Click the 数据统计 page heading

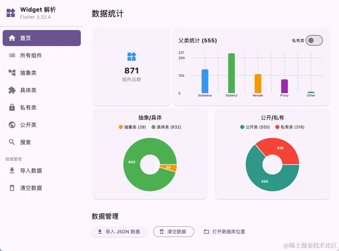[108, 13]
